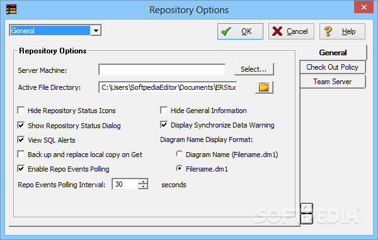Image resolution: width=378 pixels, height=240 pixels.
Task: Open the Team Server tab
Action: (x=332, y=82)
